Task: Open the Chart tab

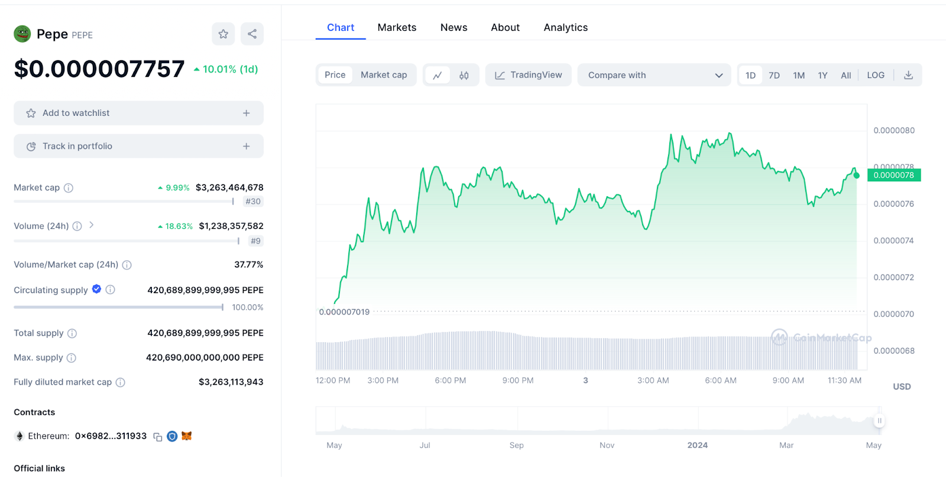Action: [x=341, y=28]
